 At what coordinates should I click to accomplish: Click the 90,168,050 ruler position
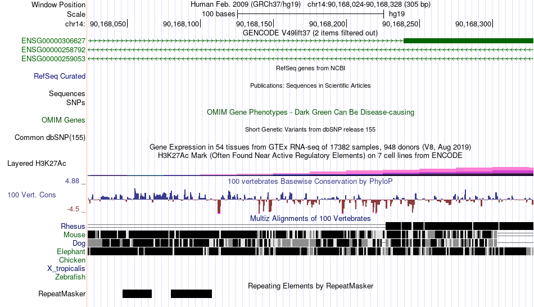coord(108,24)
